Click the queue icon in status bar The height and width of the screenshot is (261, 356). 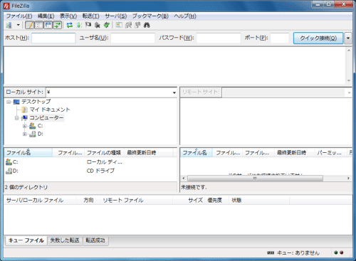click(x=271, y=253)
